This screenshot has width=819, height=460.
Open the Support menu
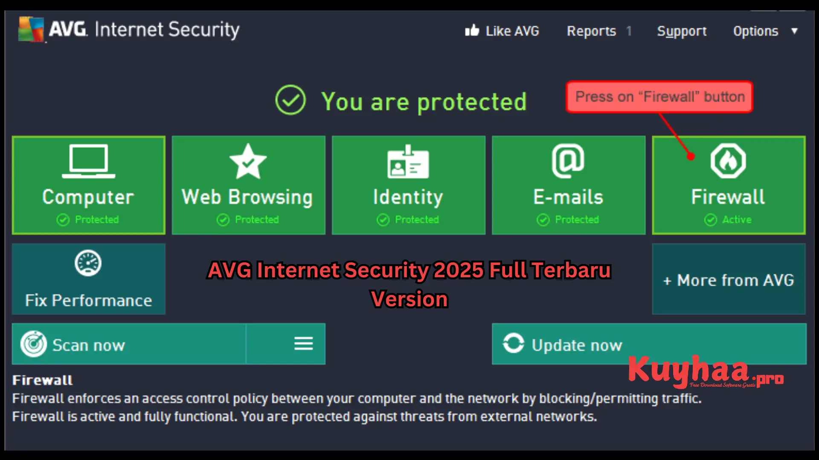click(682, 31)
